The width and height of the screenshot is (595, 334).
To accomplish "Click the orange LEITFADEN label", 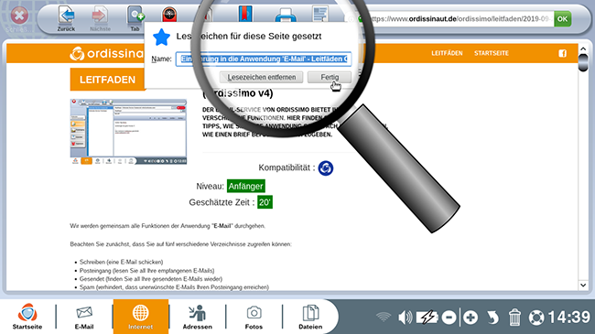I will (x=107, y=80).
